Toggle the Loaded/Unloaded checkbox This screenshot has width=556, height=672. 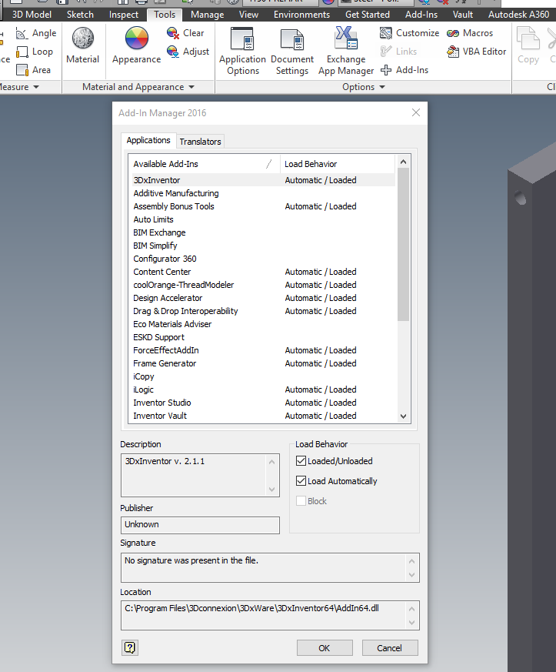301,461
